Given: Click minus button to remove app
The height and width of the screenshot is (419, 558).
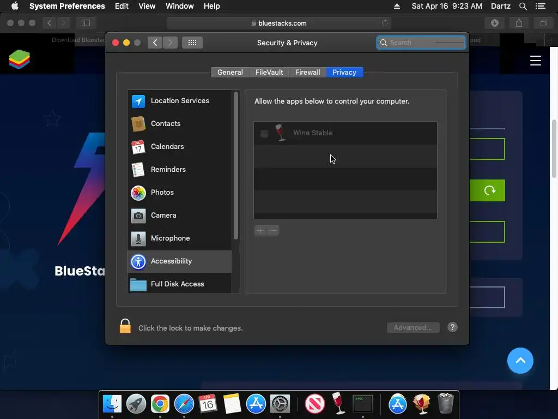Looking at the screenshot, I should [x=273, y=231].
